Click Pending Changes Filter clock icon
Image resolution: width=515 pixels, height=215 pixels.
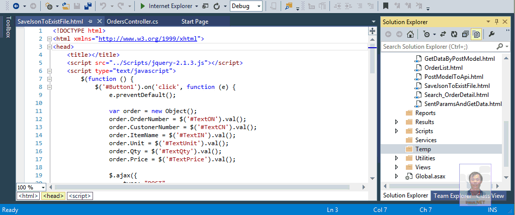(426, 34)
